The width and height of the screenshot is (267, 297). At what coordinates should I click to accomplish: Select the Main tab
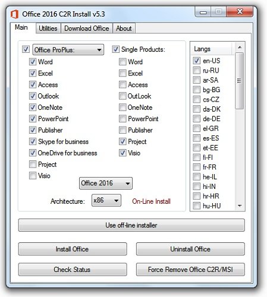click(21, 27)
